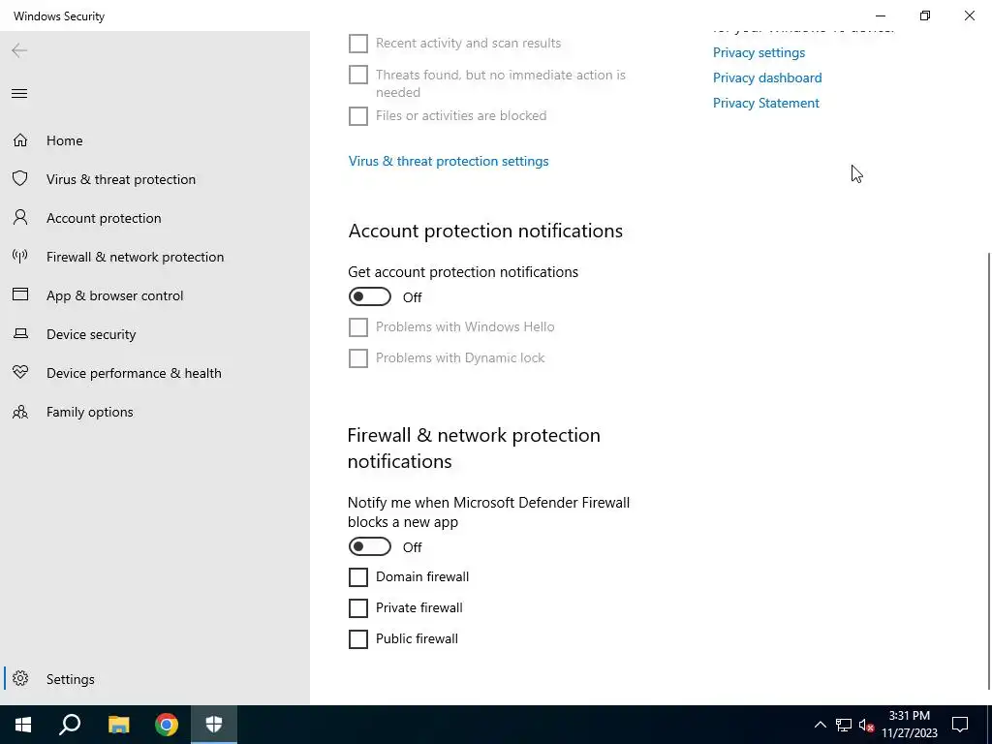
Task: Open taskbar search magnifier
Action: click(x=70, y=725)
